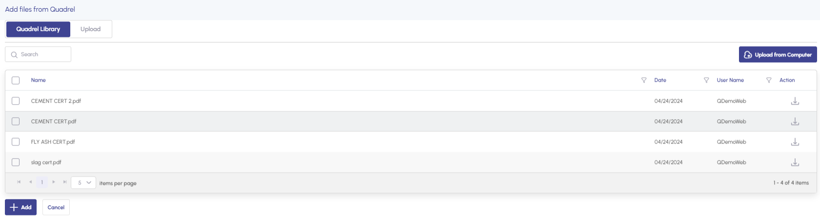The width and height of the screenshot is (820, 218).
Task: Select the Quadrel Library tab
Action: point(38,29)
